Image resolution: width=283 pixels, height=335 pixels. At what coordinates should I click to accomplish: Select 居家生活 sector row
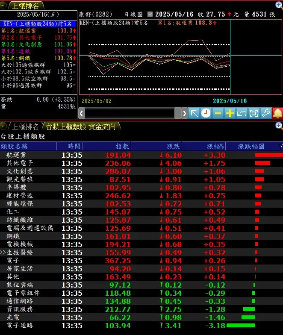[141, 268]
